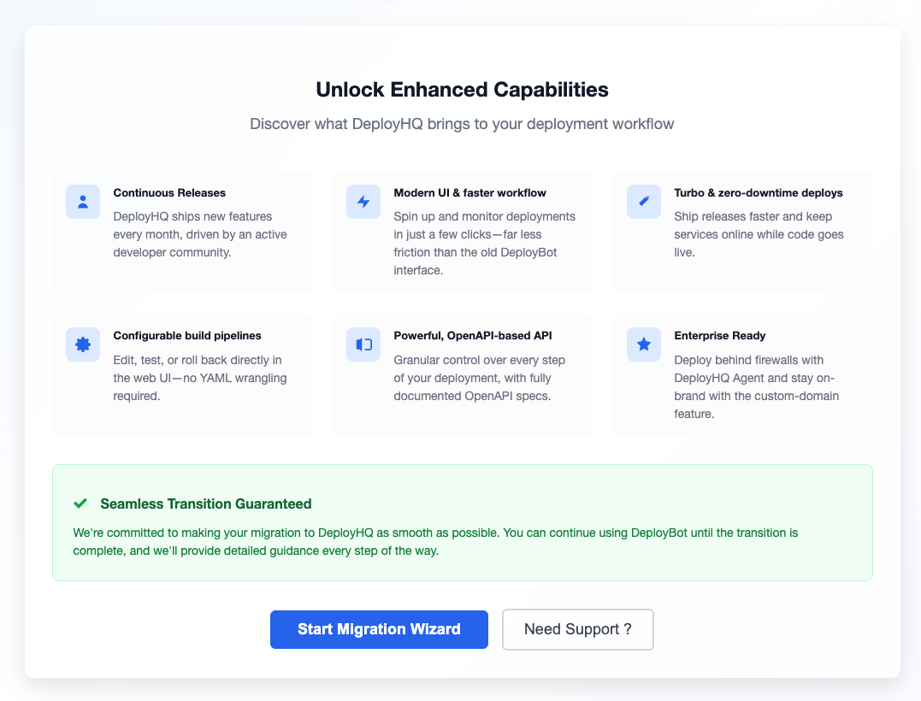Click the Unlock Enhanced Capabilities heading

tap(462, 90)
